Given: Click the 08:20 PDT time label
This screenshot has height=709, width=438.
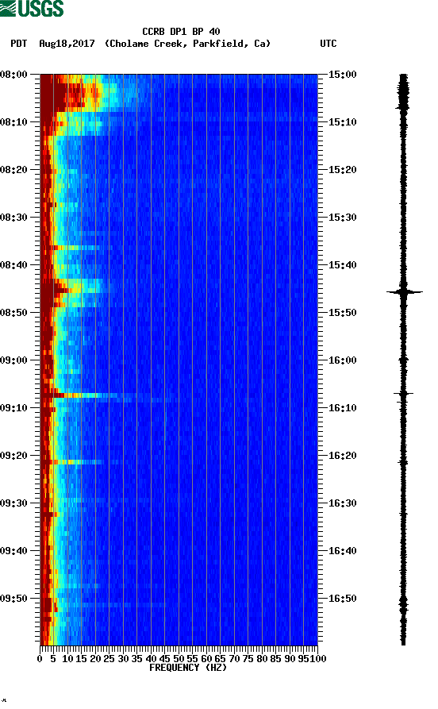Looking at the screenshot, I should (x=13, y=170).
